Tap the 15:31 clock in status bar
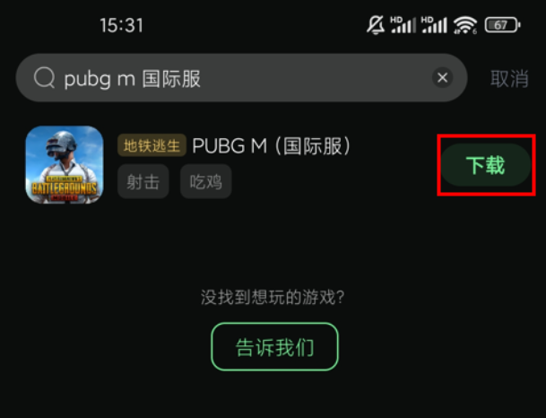Screen dimensions: 546x418 tap(122, 25)
